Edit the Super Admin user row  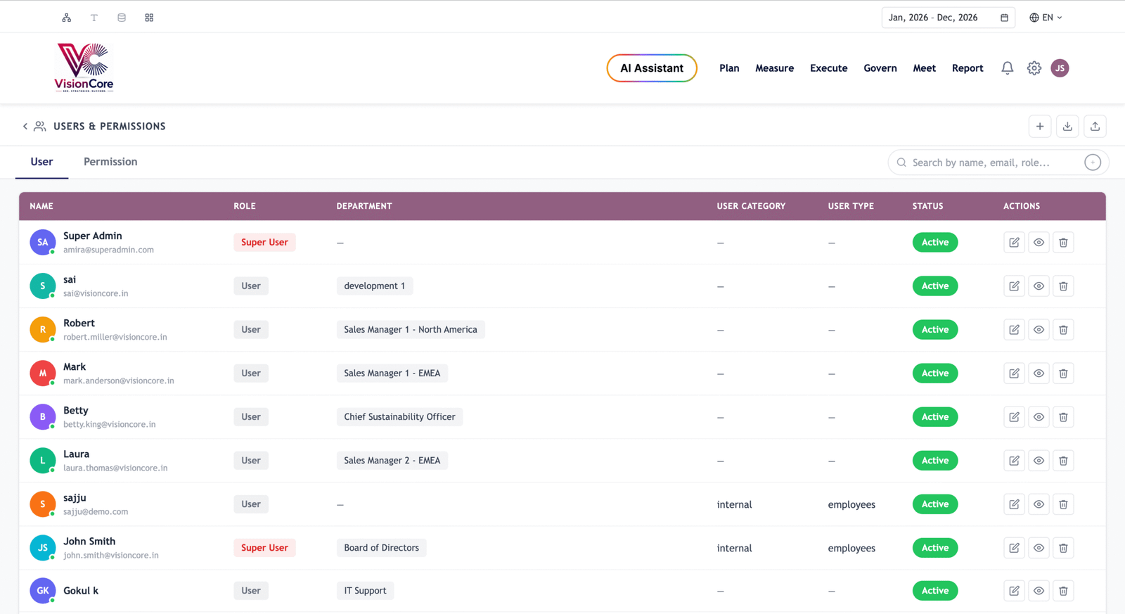1014,243
